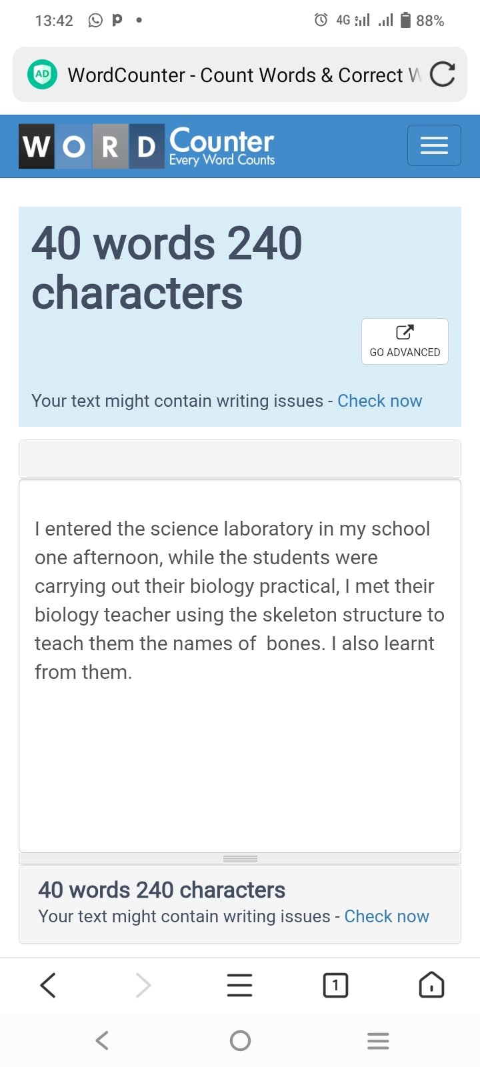Tap the browser address bar title
This screenshot has height=1067, width=480.
click(244, 75)
